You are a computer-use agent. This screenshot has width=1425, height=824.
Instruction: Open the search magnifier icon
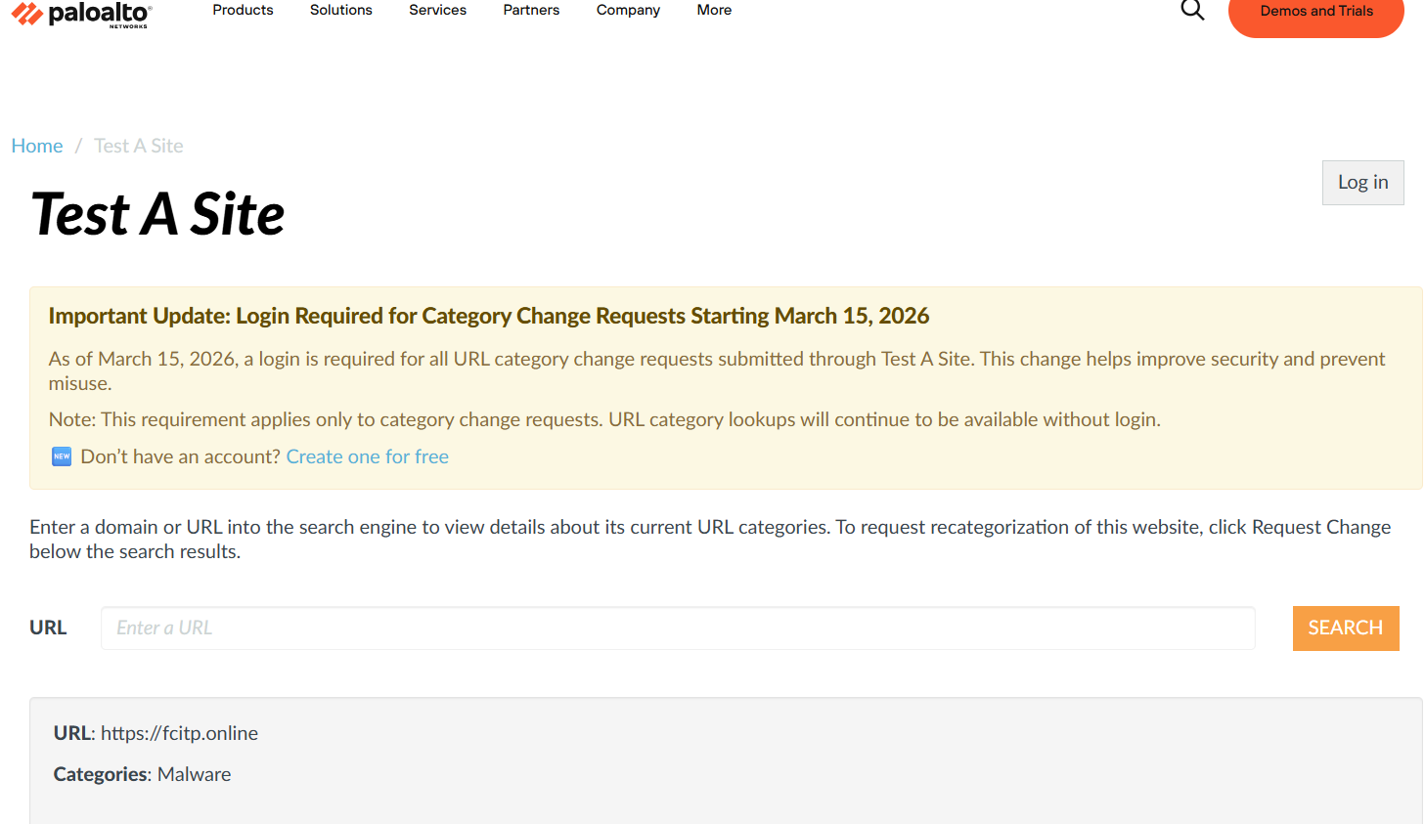pos(1192,10)
